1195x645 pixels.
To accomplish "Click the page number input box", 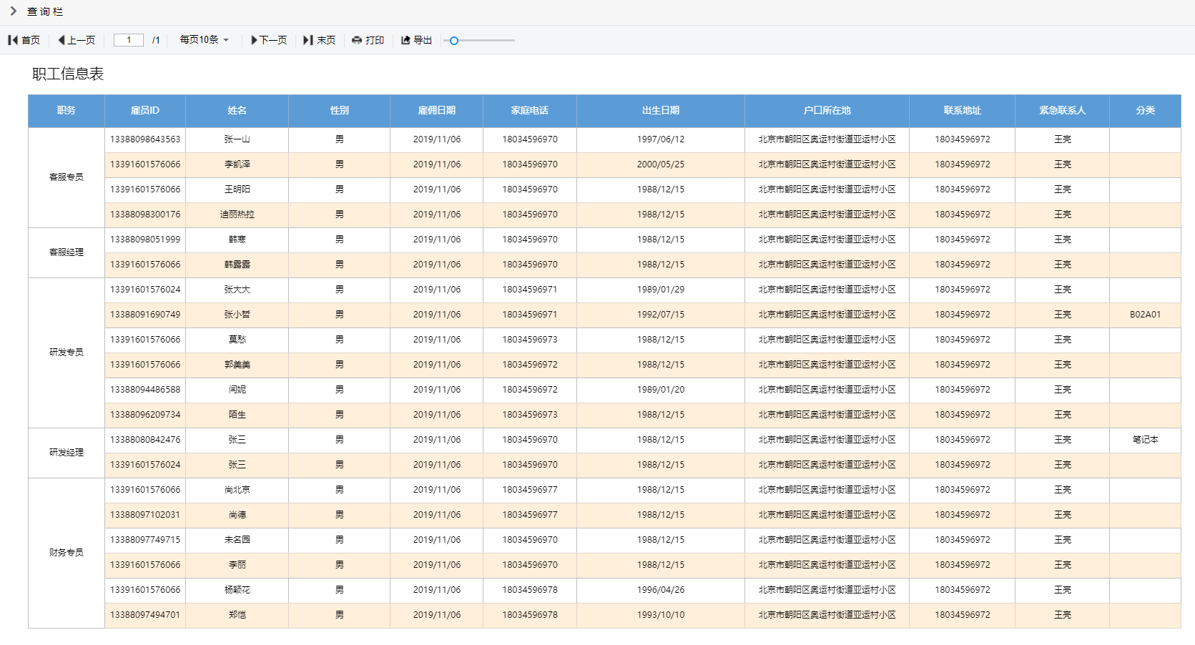I will click(127, 39).
